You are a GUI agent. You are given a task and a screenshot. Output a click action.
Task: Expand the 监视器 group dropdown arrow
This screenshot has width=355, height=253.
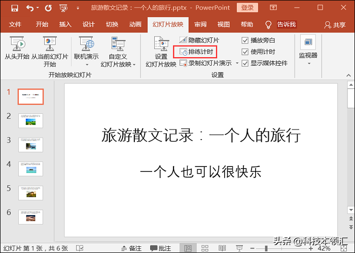pyautogui.click(x=309, y=64)
